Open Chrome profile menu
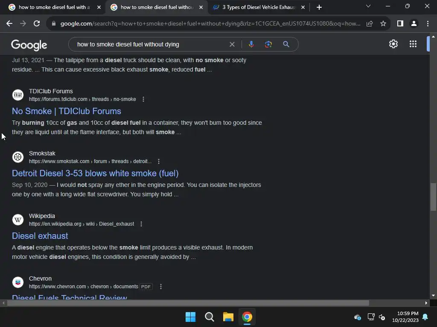The width and height of the screenshot is (437, 327). (414, 24)
